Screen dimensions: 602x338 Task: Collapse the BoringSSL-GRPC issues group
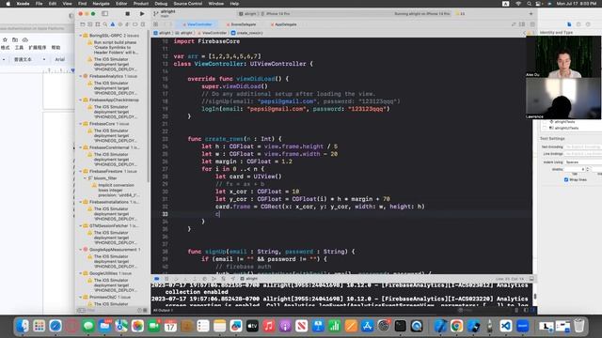click(x=80, y=36)
